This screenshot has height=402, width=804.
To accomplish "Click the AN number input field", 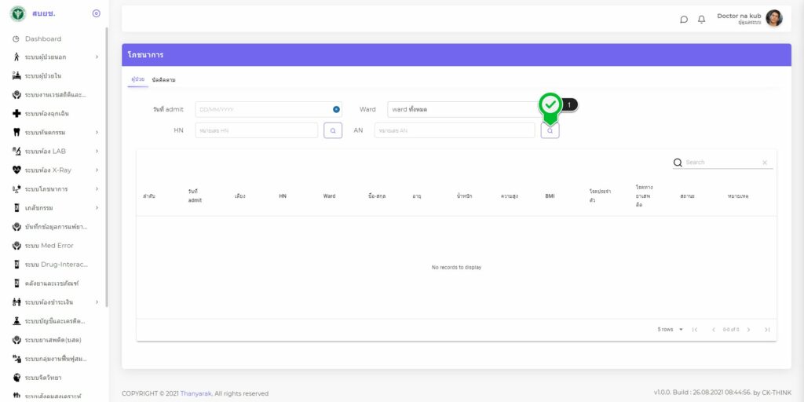I will 454,130.
